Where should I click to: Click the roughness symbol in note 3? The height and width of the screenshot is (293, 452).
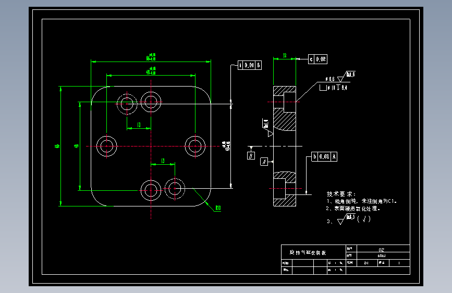[346, 219]
